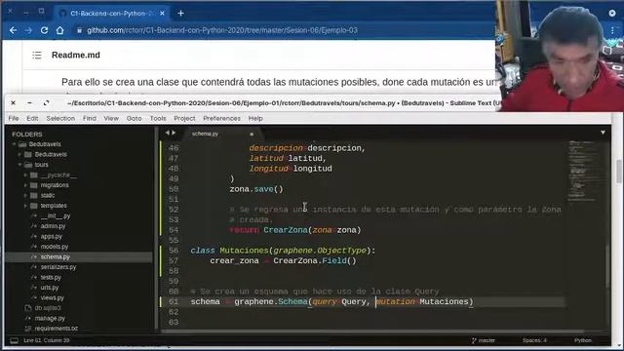Click the FOLDERS sidebar heading
The width and height of the screenshot is (624, 351).
[27, 135]
